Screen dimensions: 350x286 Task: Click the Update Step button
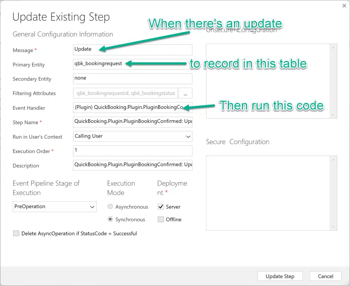(x=280, y=276)
